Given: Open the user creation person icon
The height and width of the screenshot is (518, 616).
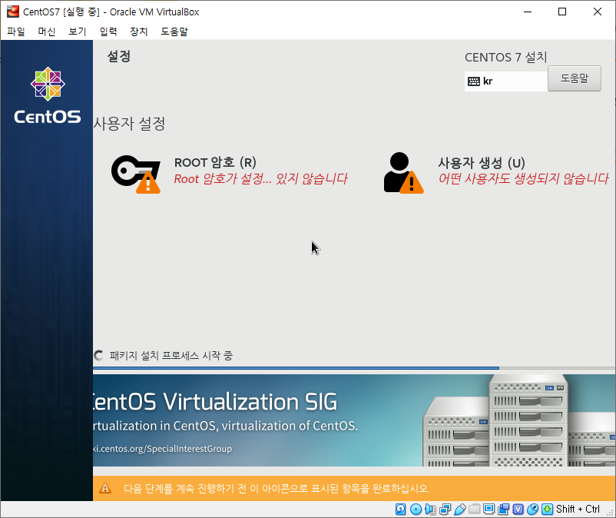Looking at the screenshot, I should pyautogui.click(x=403, y=173).
